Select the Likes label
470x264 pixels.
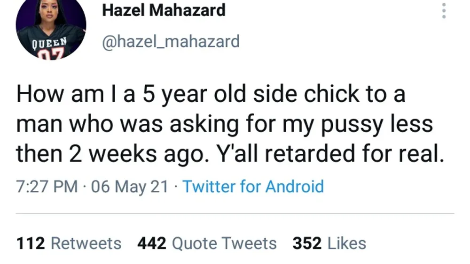(x=346, y=243)
